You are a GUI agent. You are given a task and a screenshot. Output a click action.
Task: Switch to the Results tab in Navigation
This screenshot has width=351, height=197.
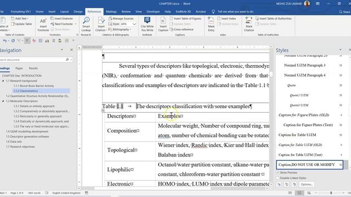click(33, 68)
